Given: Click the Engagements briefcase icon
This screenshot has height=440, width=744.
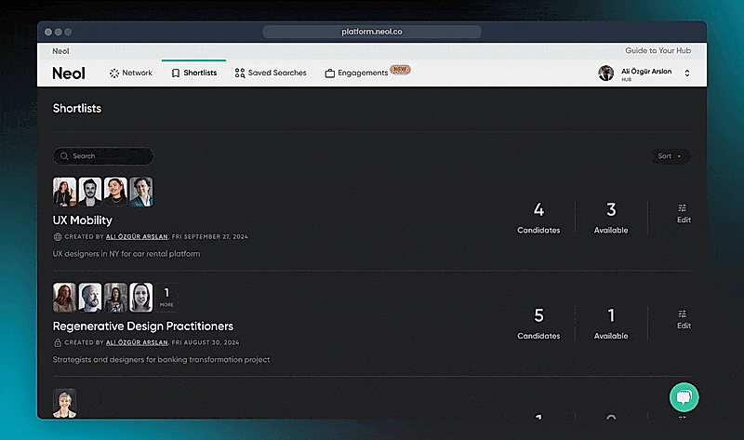Looking at the screenshot, I should (x=329, y=73).
